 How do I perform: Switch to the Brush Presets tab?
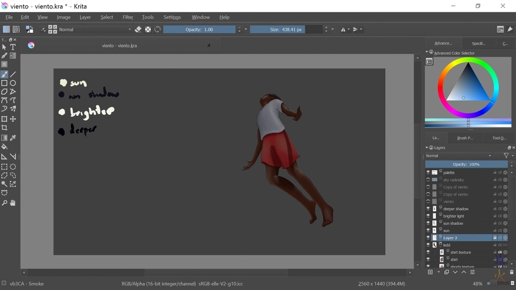(x=465, y=137)
